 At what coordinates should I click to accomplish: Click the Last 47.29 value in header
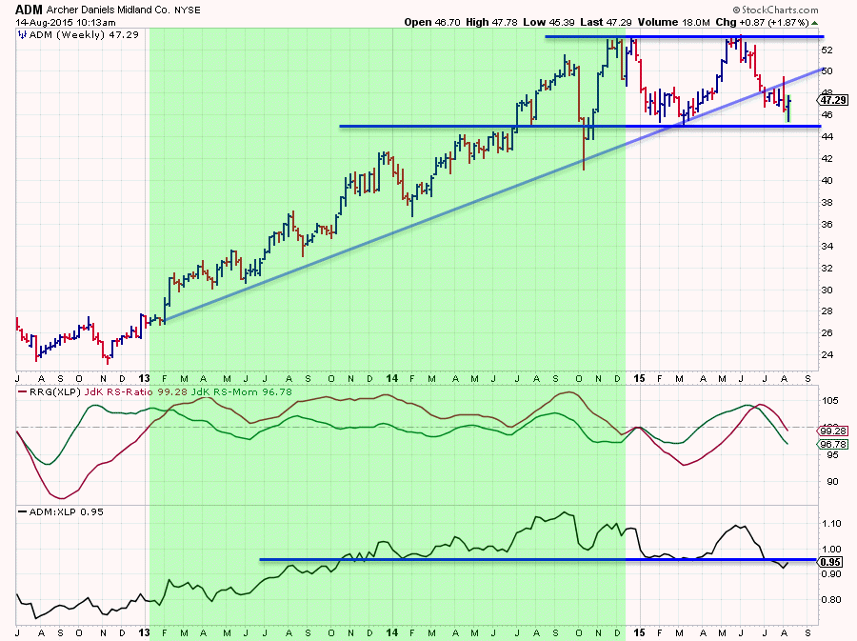coord(607,23)
